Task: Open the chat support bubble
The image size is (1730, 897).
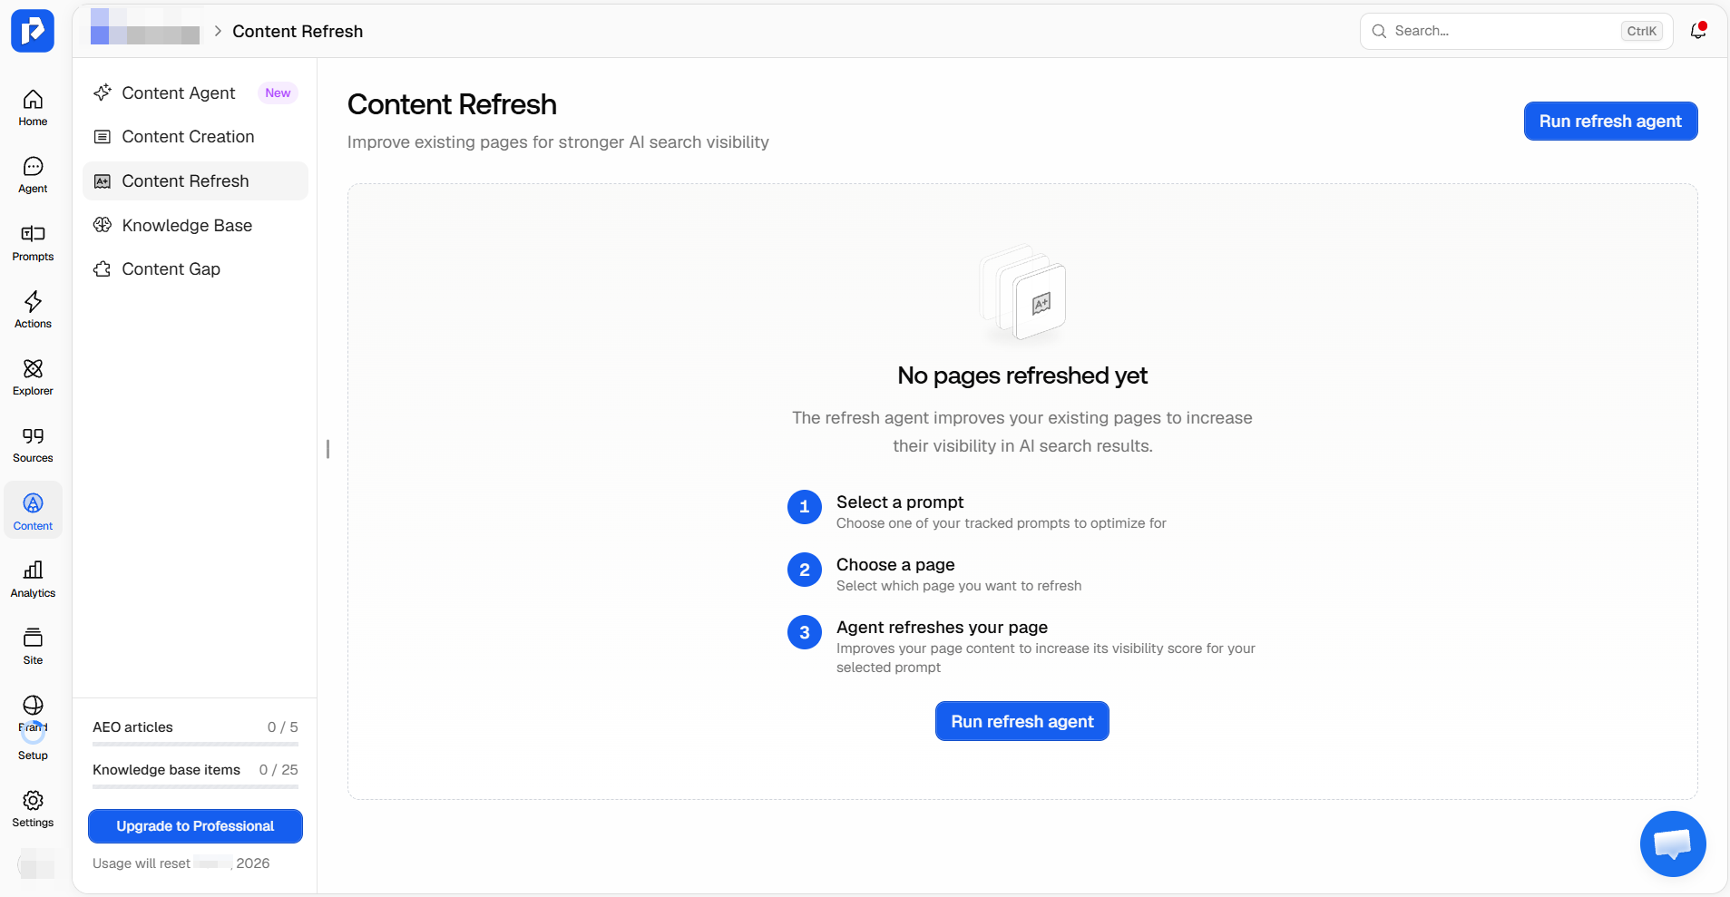Action: coord(1673,843)
